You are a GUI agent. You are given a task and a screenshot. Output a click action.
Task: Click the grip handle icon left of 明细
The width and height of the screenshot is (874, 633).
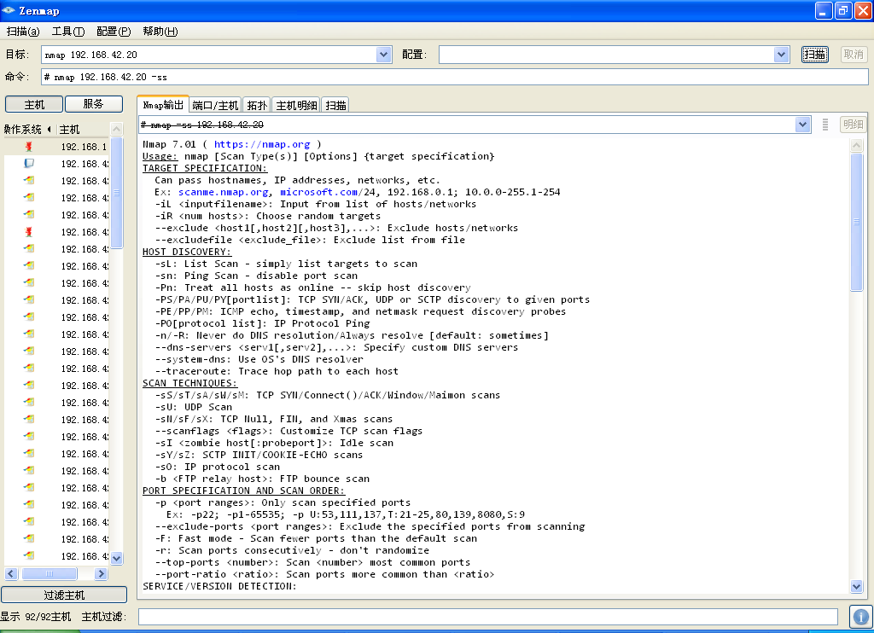[825, 125]
